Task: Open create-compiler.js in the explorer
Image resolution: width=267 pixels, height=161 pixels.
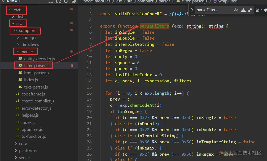Action: pyautogui.click(x=38, y=101)
